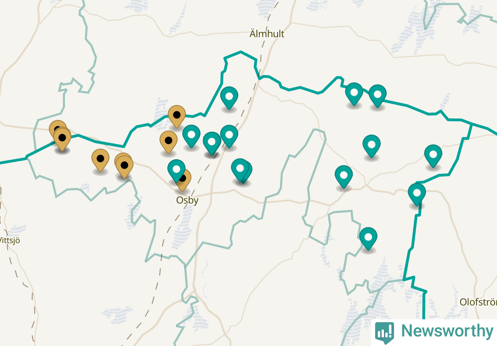The width and height of the screenshot is (497, 346).
Task: Click the Newsworthy bar chart icon
Action: coord(384,331)
